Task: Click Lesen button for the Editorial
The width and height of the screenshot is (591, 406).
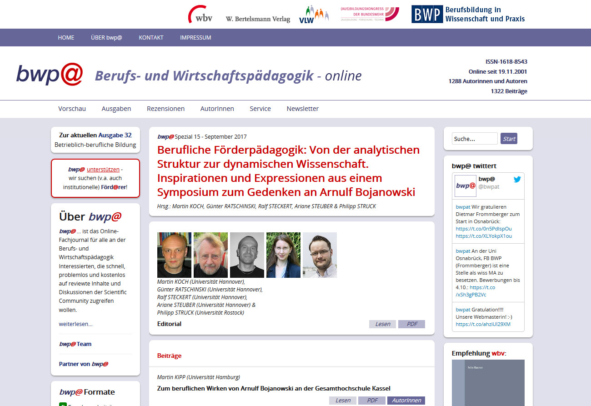Action: point(382,324)
